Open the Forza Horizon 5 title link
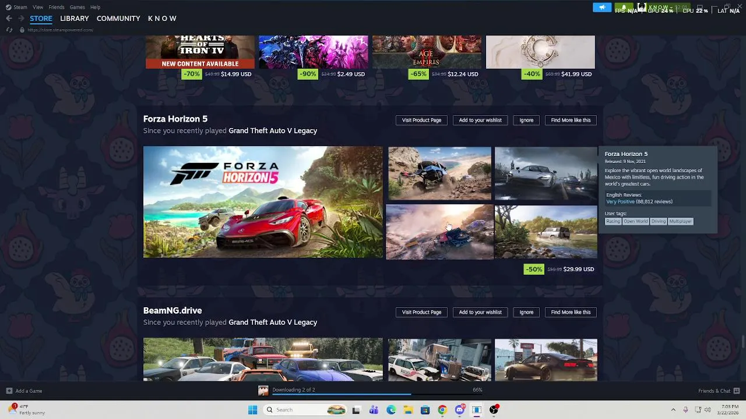The height and width of the screenshot is (419, 746). click(x=175, y=119)
